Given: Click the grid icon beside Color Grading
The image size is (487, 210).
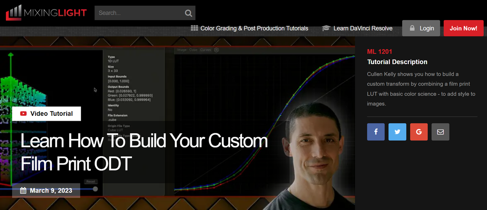Looking at the screenshot, I should pos(194,28).
